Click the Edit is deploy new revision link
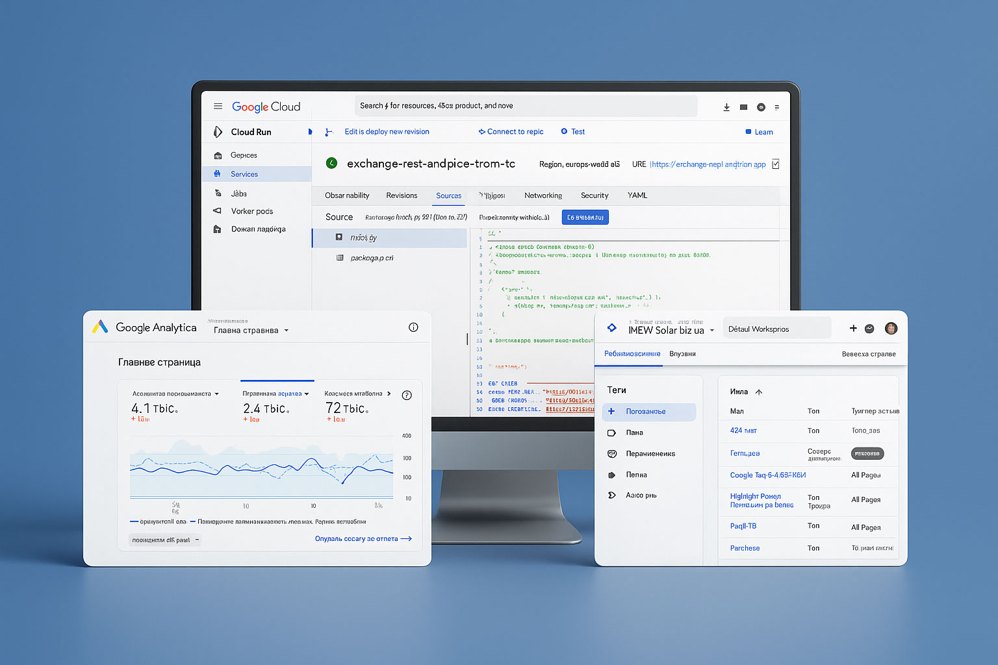The height and width of the screenshot is (665, 998). (x=387, y=131)
